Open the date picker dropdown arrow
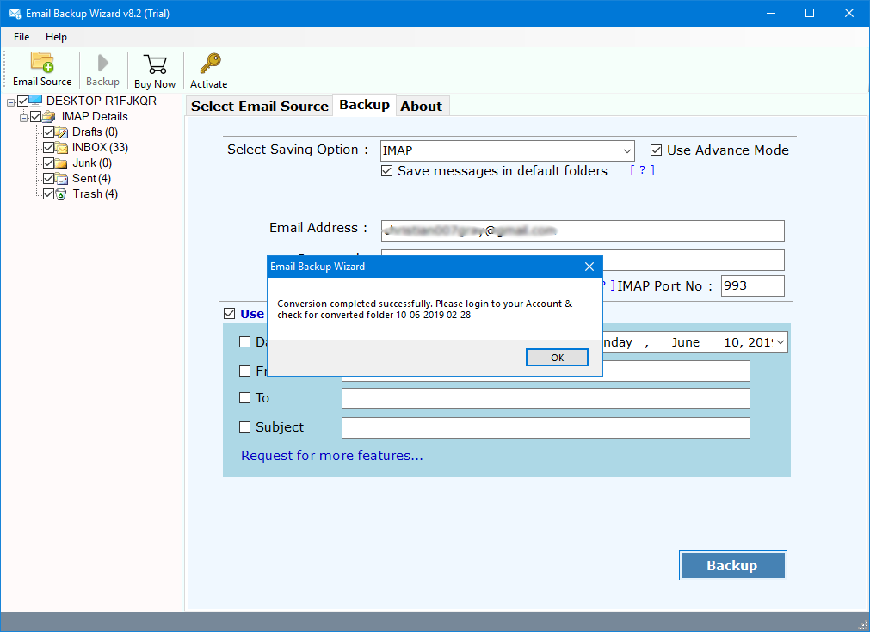Screen dimensions: 870x632 [781, 342]
